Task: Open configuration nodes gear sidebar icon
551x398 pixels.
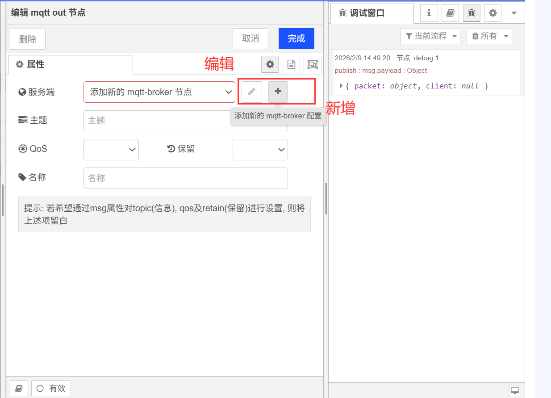Action: pos(493,13)
